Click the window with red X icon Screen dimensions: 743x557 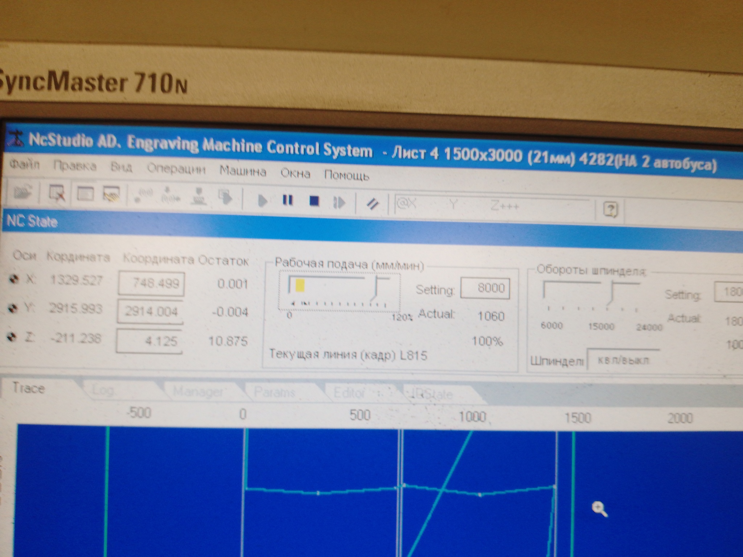57,193
